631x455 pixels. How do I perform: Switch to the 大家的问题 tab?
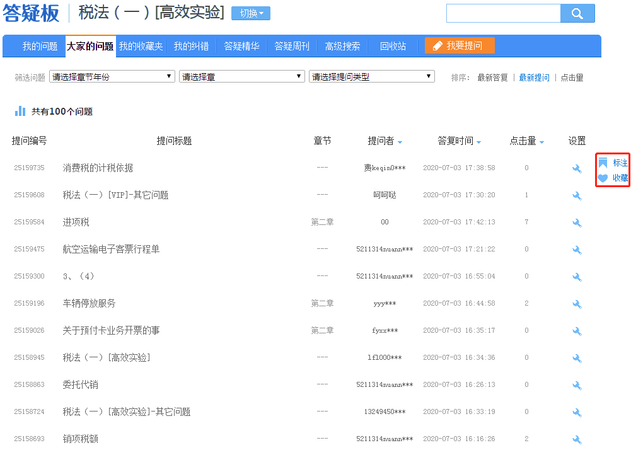tap(90, 45)
